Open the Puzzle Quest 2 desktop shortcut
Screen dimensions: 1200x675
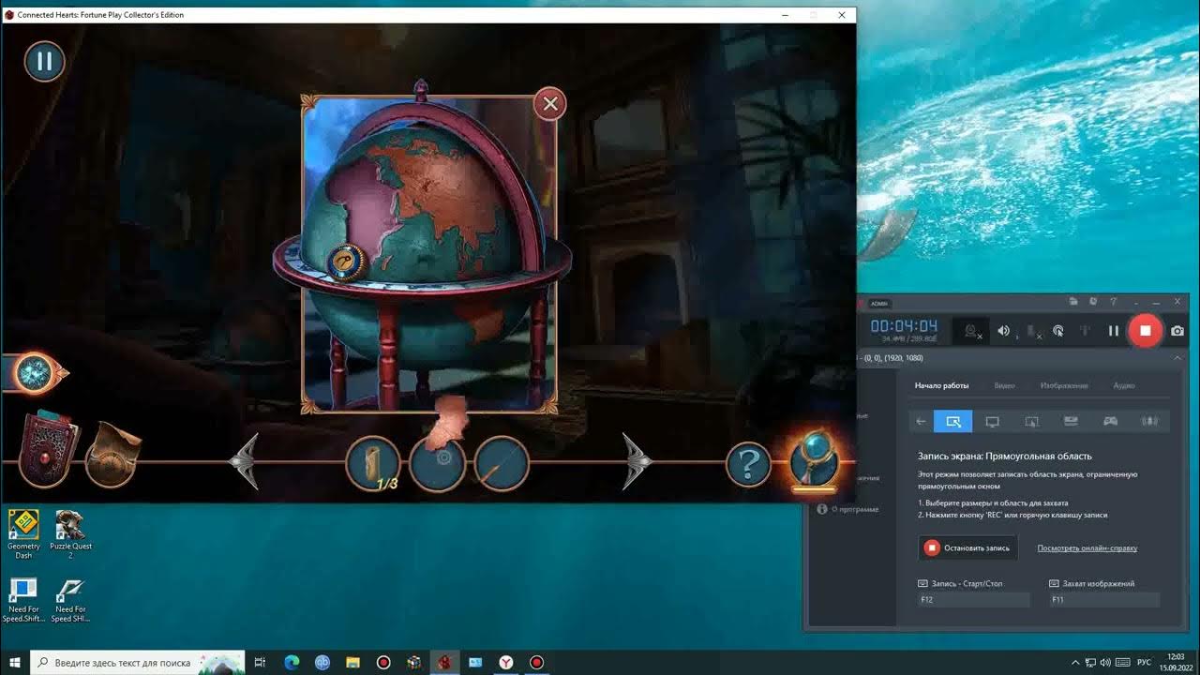pos(70,533)
